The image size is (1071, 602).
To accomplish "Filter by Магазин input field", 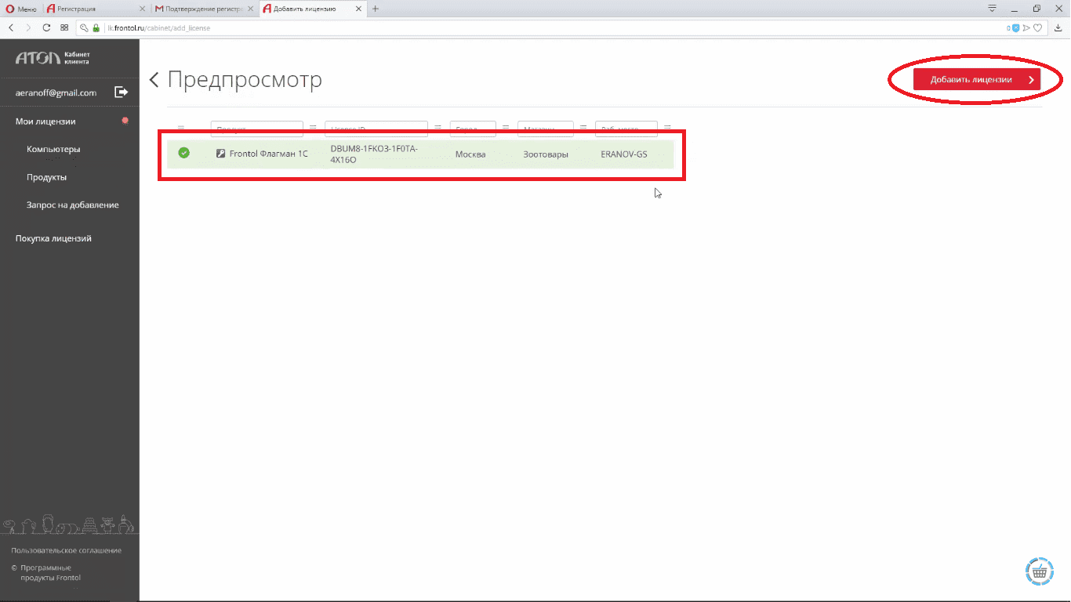I will coord(545,129).
